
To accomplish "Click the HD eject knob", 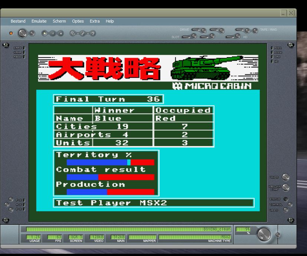I will (238, 36).
